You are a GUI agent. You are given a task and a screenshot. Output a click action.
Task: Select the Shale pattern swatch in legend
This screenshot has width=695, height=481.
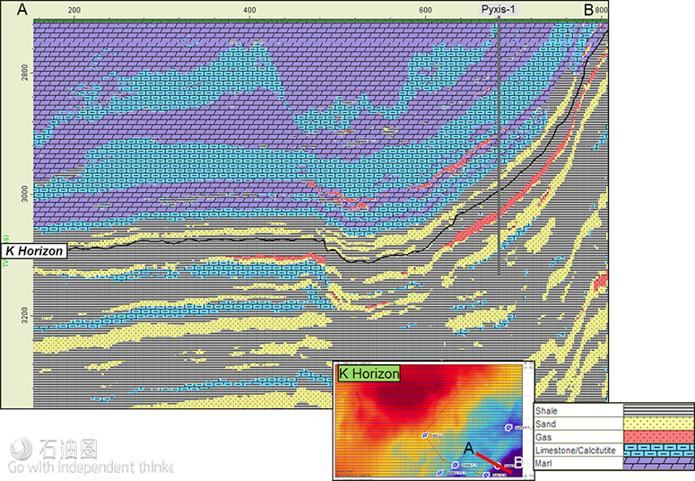(x=658, y=410)
